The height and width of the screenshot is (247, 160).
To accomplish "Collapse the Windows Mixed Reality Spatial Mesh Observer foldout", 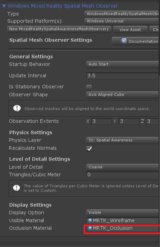I will [x=4, y=6].
